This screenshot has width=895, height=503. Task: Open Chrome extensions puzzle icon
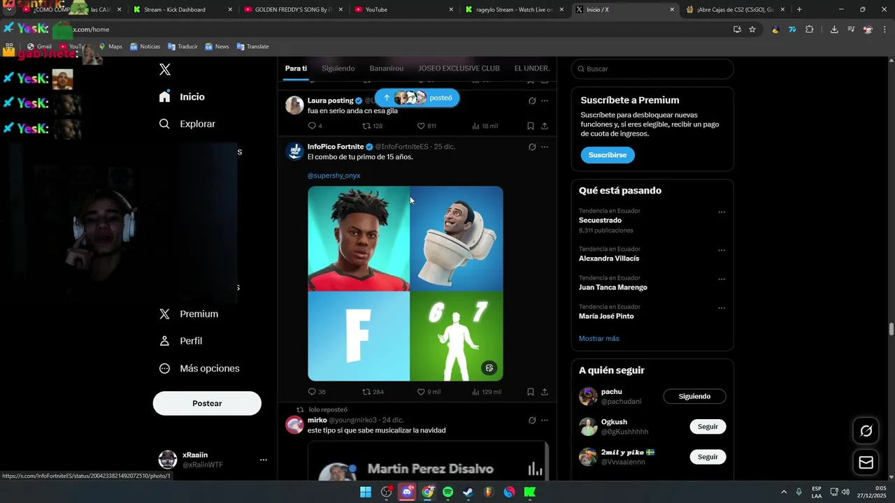[x=810, y=29]
